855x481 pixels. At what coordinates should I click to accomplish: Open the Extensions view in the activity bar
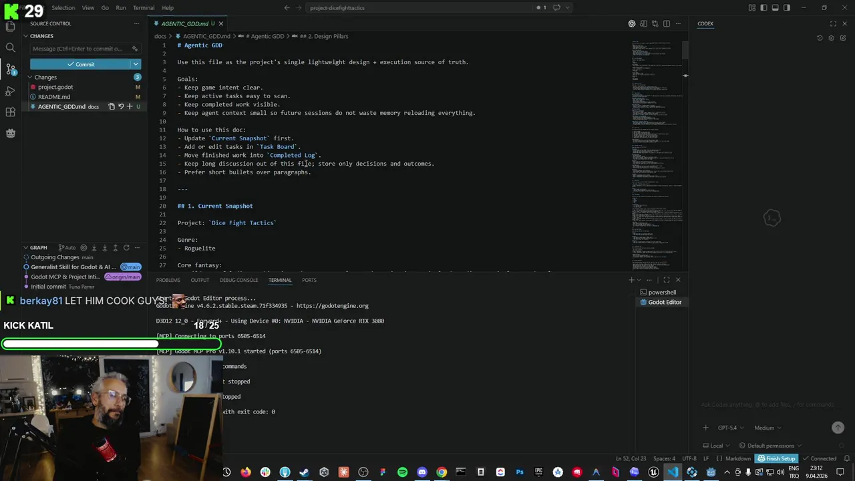pyautogui.click(x=10, y=112)
